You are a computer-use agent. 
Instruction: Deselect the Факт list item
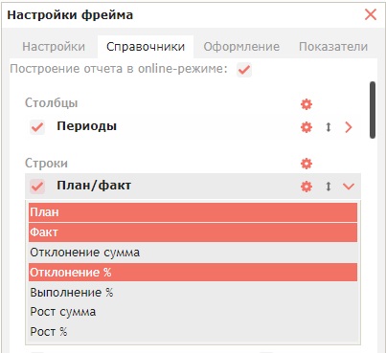pyautogui.click(x=193, y=232)
